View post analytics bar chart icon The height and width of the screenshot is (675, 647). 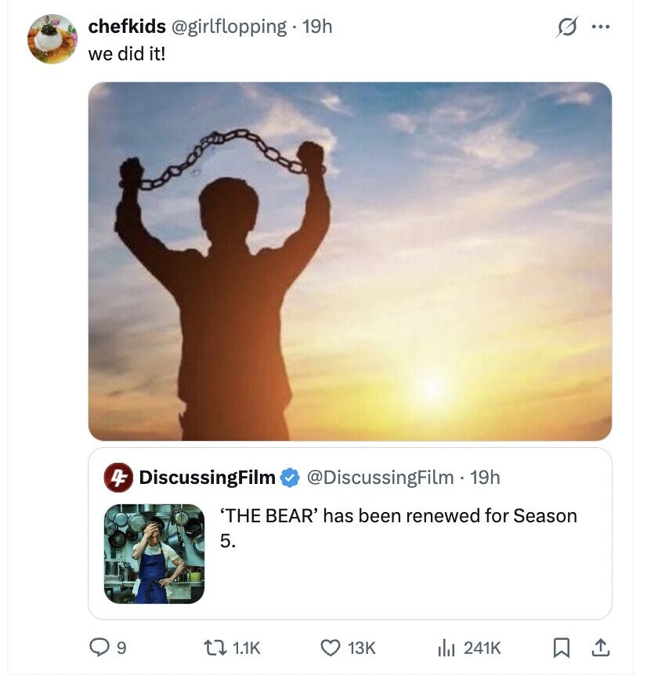[x=446, y=648]
